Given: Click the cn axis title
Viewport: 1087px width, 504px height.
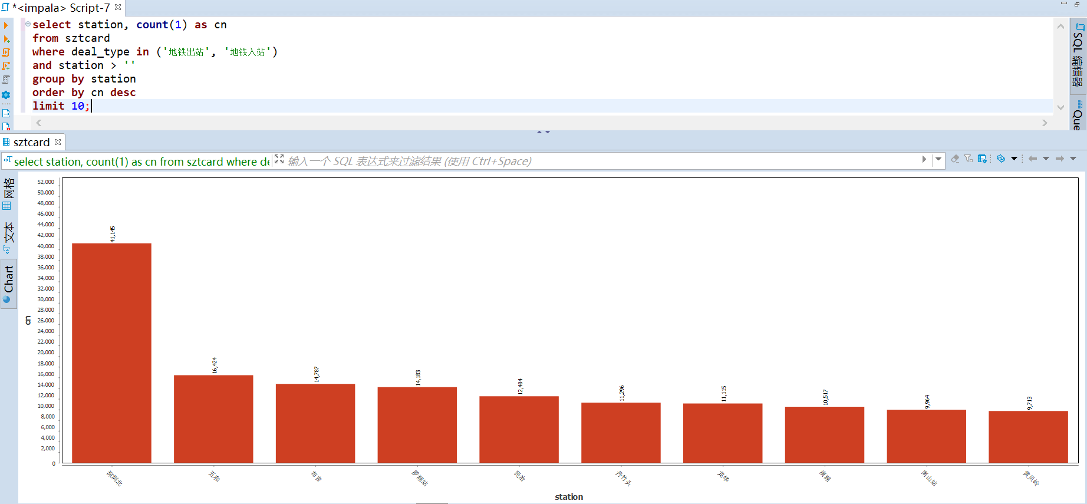Looking at the screenshot, I should point(28,321).
